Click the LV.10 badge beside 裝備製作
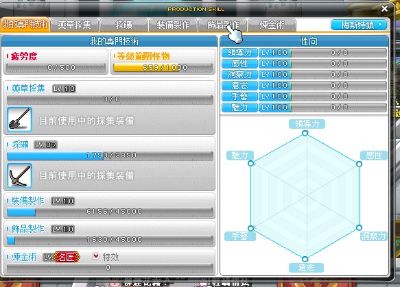This screenshot has height=287, width=400. click(62, 201)
